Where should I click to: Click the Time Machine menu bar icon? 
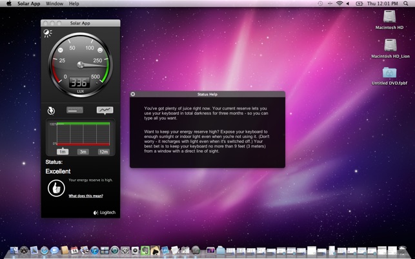click(x=320, y=4)
